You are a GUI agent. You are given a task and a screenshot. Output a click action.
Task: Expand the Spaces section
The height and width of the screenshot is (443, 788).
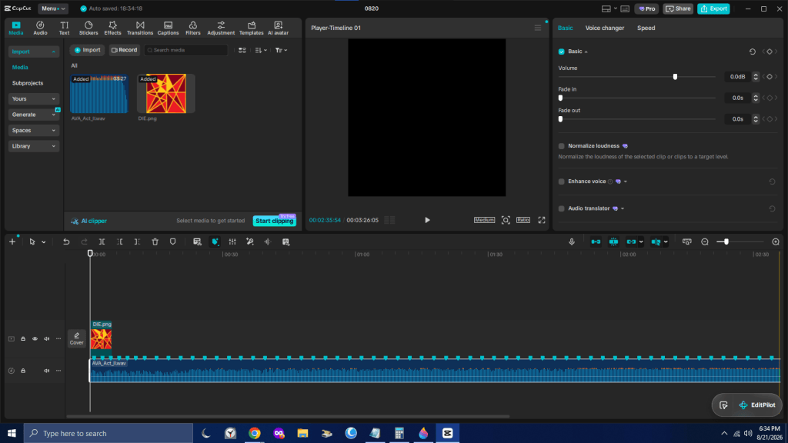point(34,131)
